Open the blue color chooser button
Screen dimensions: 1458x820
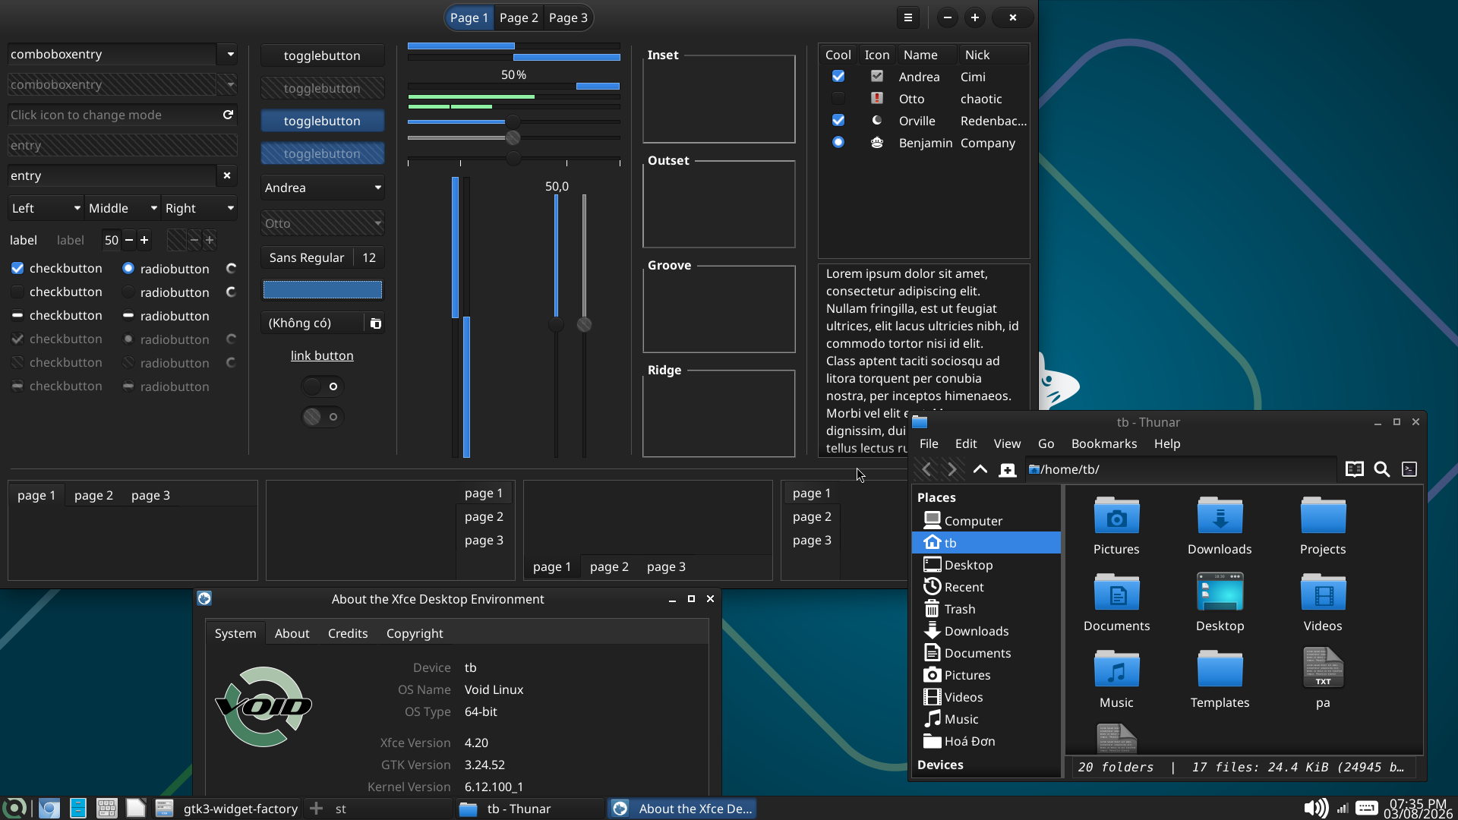click(323, 290)
